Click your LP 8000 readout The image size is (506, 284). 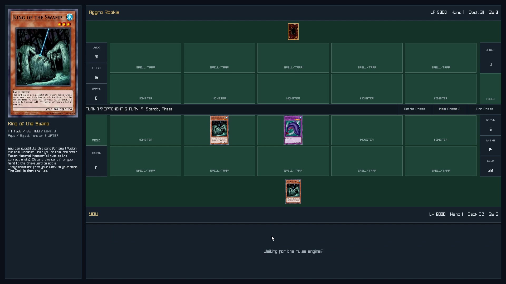pos(437,214)
